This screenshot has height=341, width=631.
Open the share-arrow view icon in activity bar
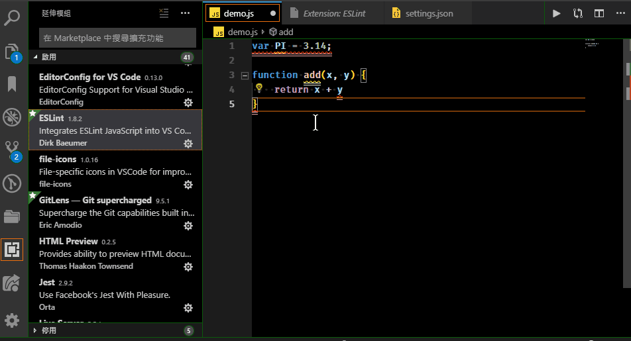(x=12, y=283)
